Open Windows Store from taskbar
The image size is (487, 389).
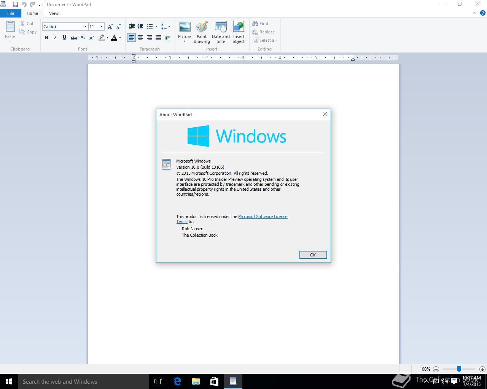point(214,381)
